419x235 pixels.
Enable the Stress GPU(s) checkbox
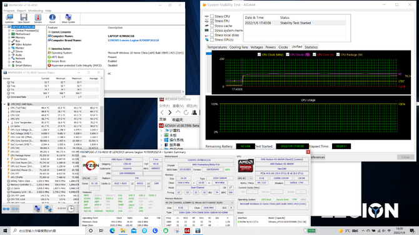(212, 40)
